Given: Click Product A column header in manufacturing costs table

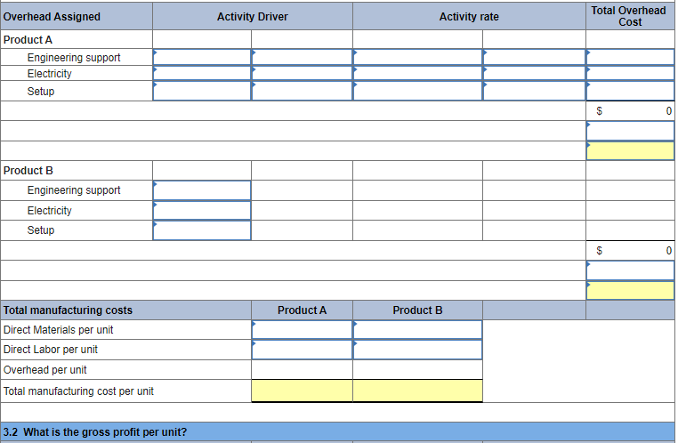Looking at the screenshot, I should click(x=302, y=310).
